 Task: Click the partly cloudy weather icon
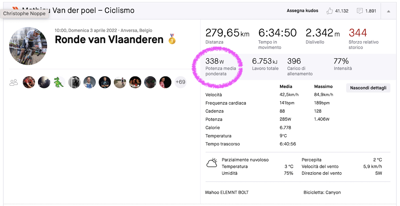coord(212,163)
